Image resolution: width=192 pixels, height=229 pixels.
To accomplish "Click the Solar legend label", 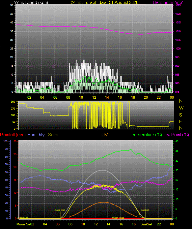I will coord(53,135).
